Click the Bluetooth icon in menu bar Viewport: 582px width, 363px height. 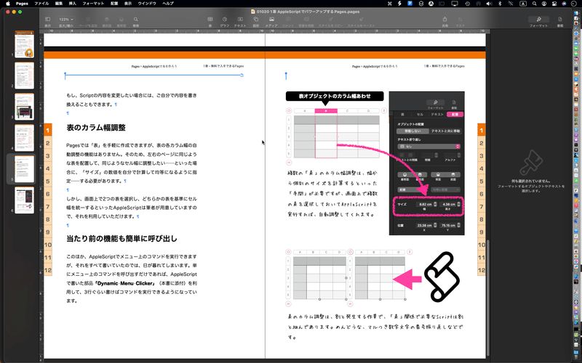(x=500, y=4)
